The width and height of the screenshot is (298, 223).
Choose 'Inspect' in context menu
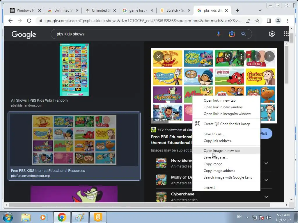click(x=226, y=187)
